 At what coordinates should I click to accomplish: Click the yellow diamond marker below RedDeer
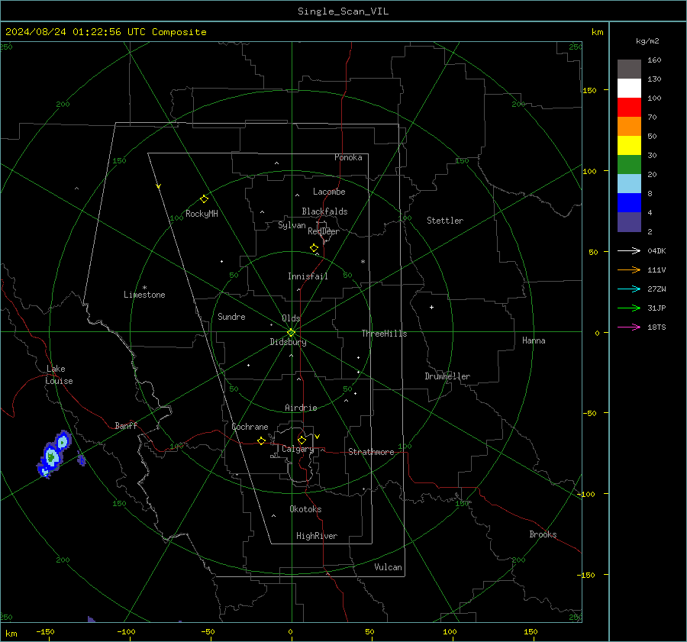314,247
